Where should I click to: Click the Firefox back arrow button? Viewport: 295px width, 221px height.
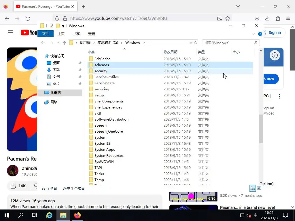7,18
